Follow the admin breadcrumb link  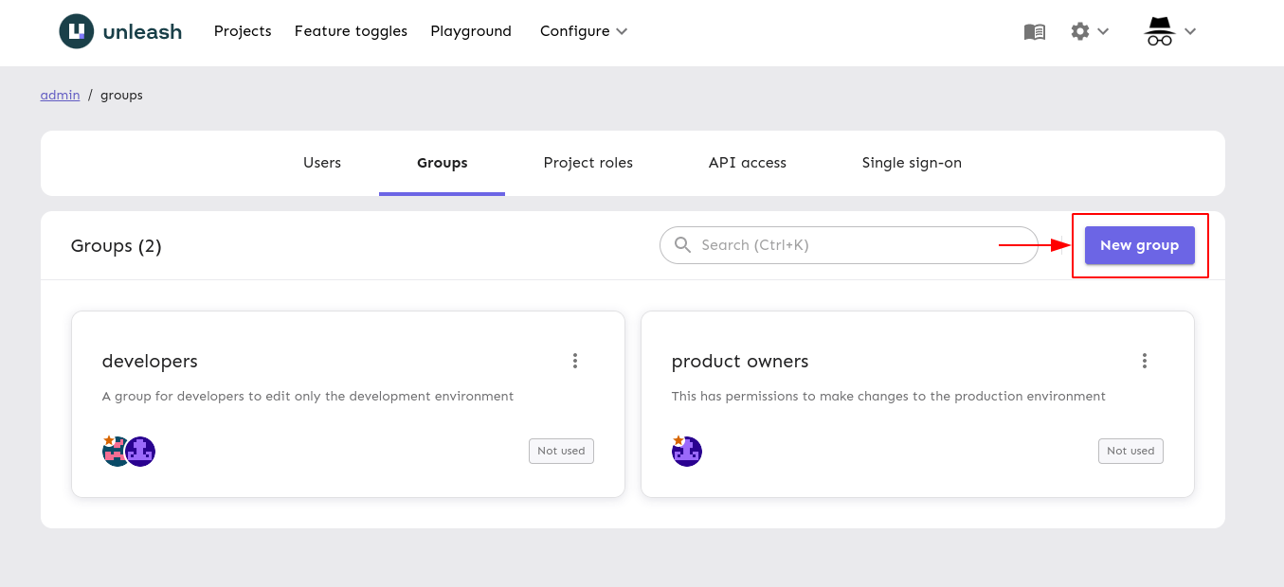(60, 95)
